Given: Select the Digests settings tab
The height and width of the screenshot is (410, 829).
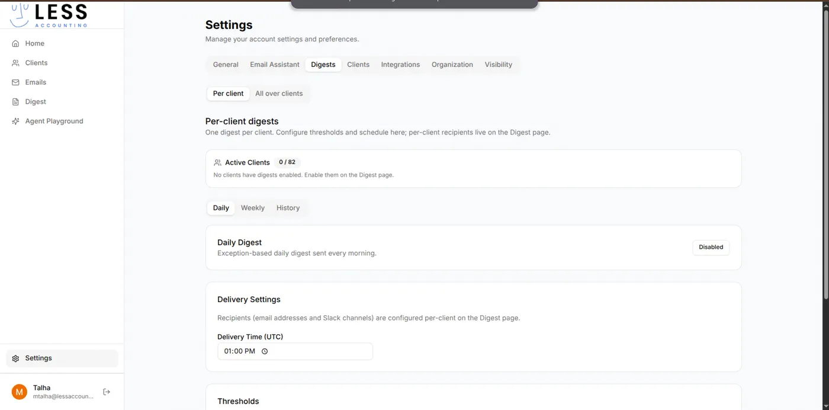Looking at the screenshot, I should (323, 65).
